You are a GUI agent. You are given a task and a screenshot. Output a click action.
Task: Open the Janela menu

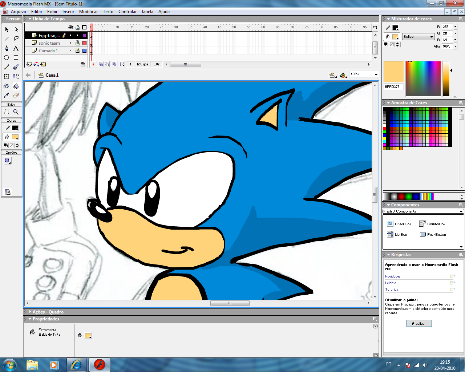coord(147,12)
